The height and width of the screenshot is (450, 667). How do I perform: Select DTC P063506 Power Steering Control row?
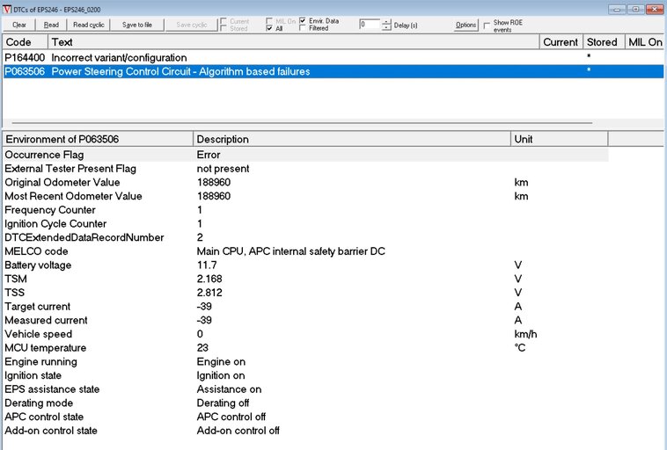tap(333, 71)
